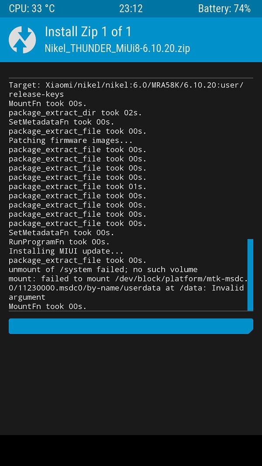The height and width of the screenshot is (466, 262).
Task: Tap the "Target: Xiaomi/nikel" log line
Action: click(x=126, y=85)
